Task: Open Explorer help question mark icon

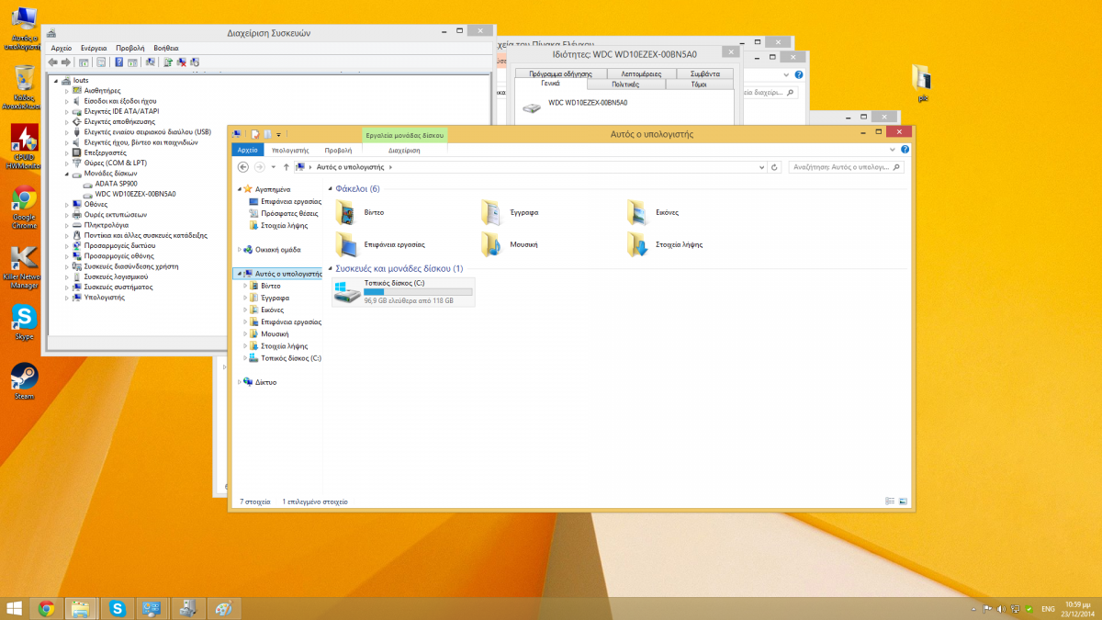Action: click(x=905, y=150)
